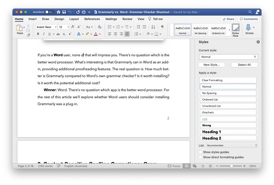Expand the List Recommended dropdown
The image size is (274, 185).
tap(232, 145)
